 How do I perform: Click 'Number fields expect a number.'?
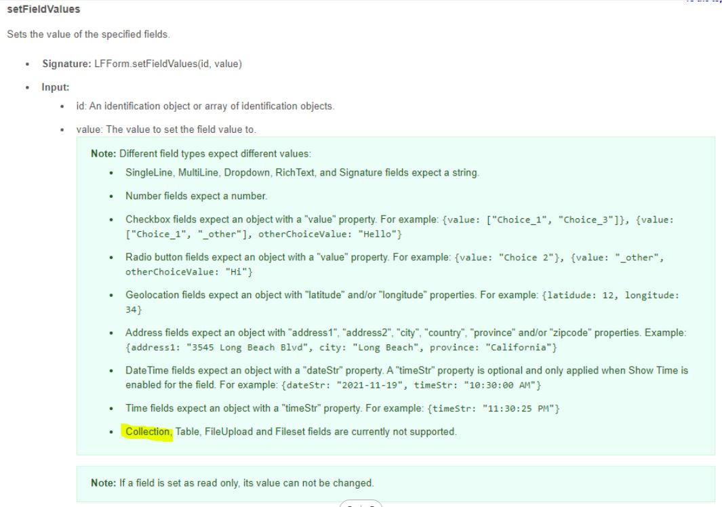click(x=196, y=196)
